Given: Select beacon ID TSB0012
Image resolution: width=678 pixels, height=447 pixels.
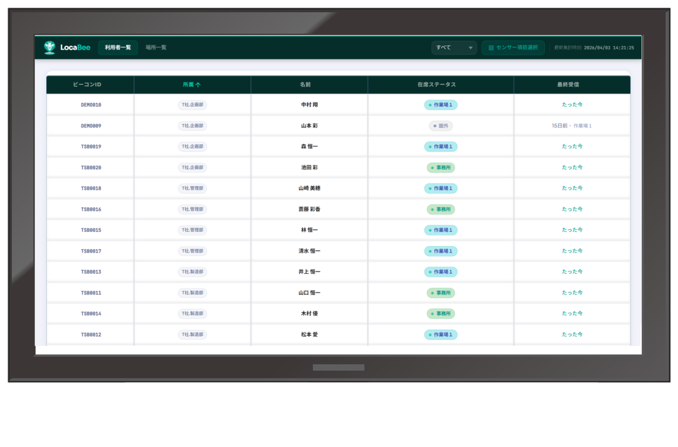Looking at the screenshot, I should [x=91, y=335].
